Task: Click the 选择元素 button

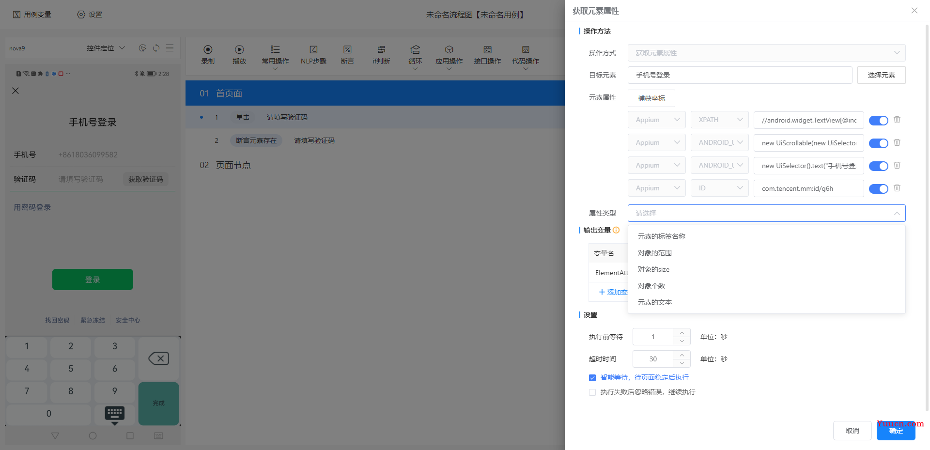Action: click(x=881, y=75)
